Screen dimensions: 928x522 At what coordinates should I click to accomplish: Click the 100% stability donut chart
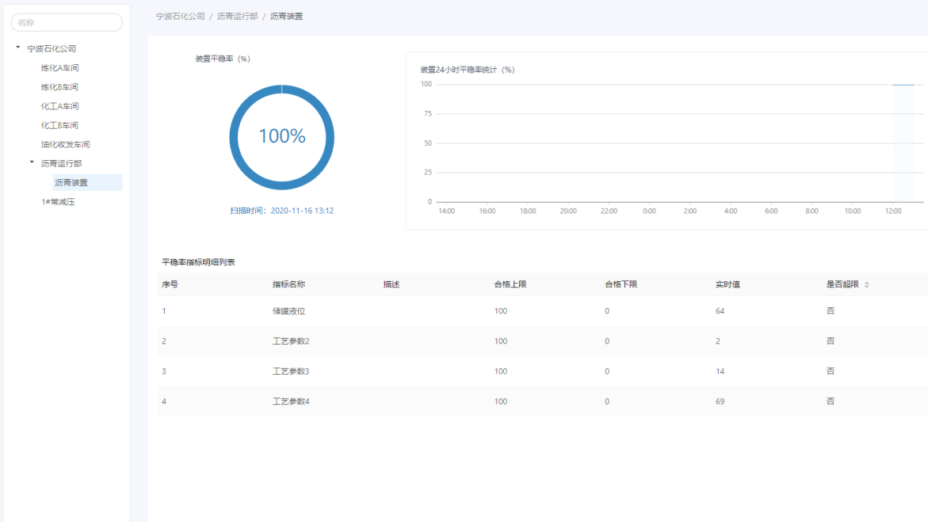pos(281,137)
